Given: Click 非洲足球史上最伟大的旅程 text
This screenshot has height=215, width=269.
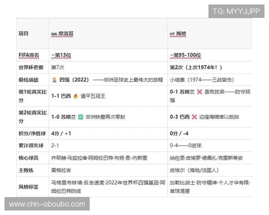Looking at the screenshot, I should pyautogui.click(x=133, y=80).
